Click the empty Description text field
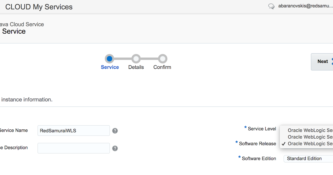This screenshot has height=175, width=333. 74,148
